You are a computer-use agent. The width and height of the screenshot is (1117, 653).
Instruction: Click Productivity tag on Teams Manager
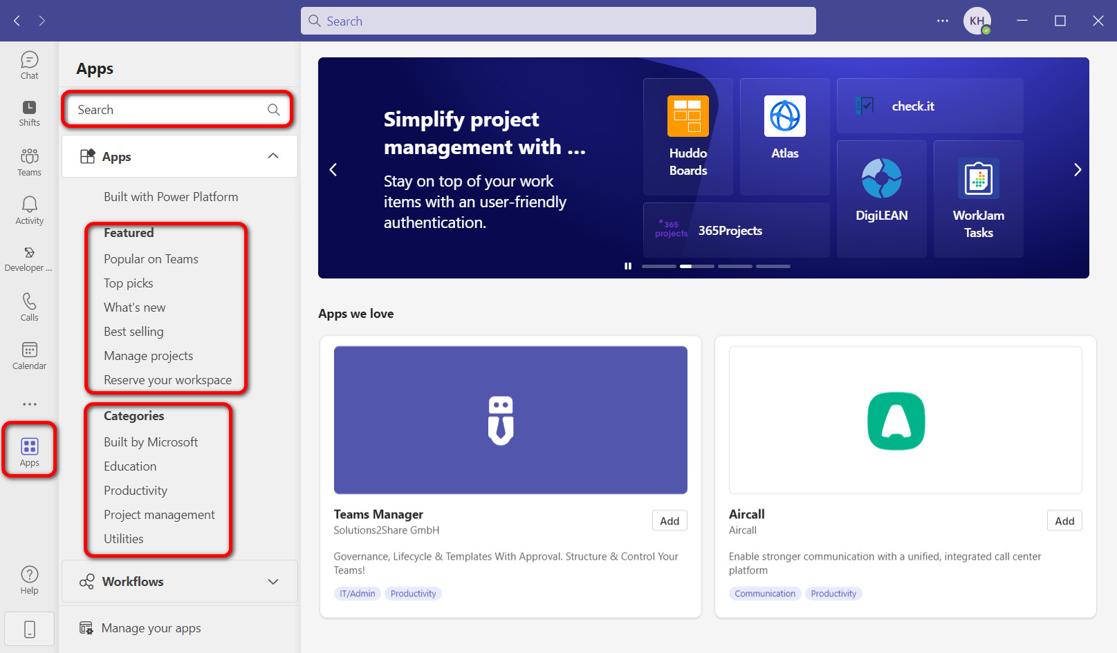413,594
